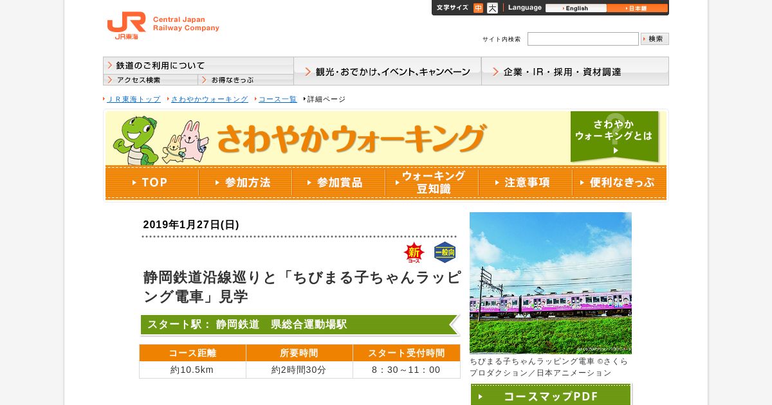The image size is (772, 405).
Task: Click the red 新コース badge icon
Action: tap(414, 253)
